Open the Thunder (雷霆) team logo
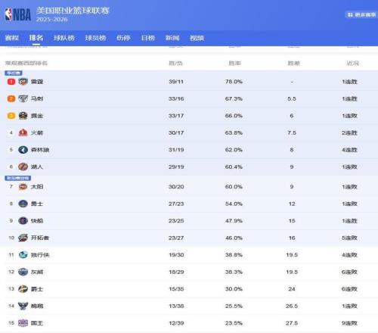This screenshot has height=333, width=378. [x=23, y=82]
